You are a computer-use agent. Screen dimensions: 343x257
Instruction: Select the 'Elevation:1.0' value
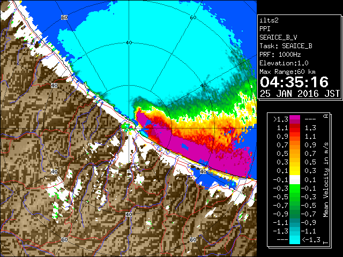pyautogui.click(x=284, y=63)
